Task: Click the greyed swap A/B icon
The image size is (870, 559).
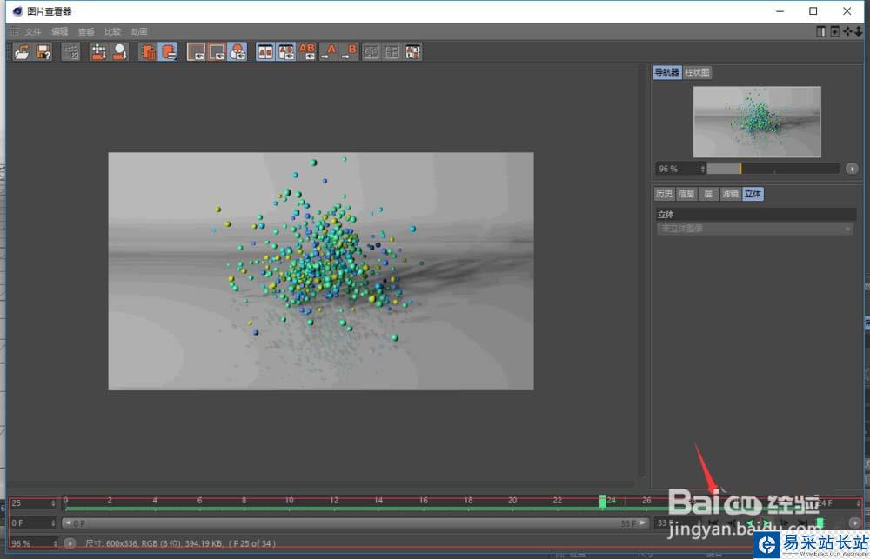Action: 371,52
